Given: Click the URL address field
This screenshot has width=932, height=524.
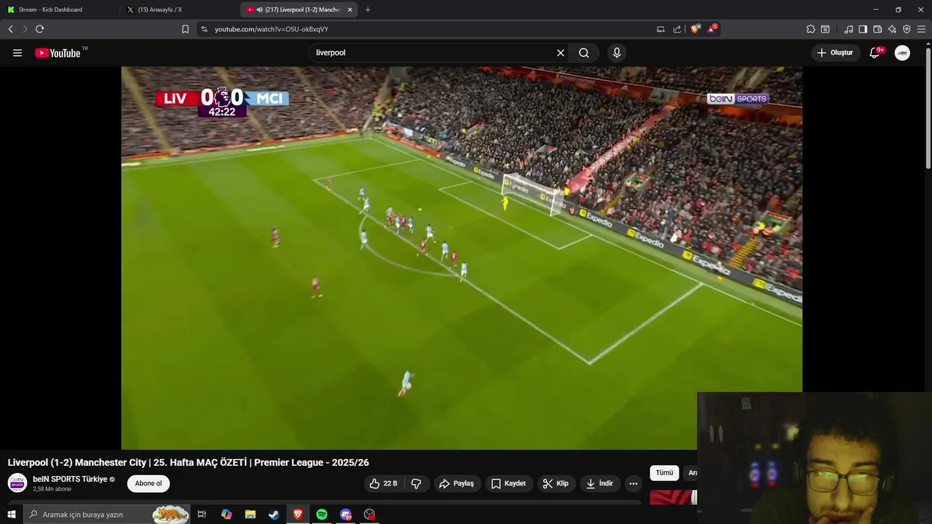Looking at the screenshot, I should pyautogui.click(x=430, y=29).
